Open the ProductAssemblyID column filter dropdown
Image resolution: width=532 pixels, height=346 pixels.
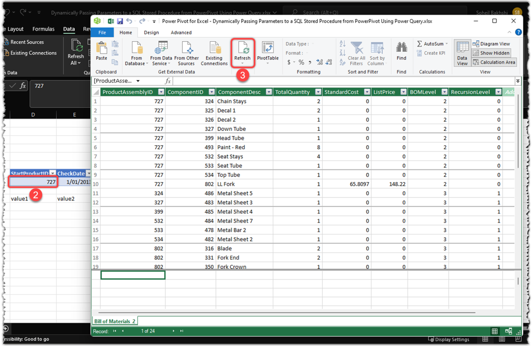point(161,92)
